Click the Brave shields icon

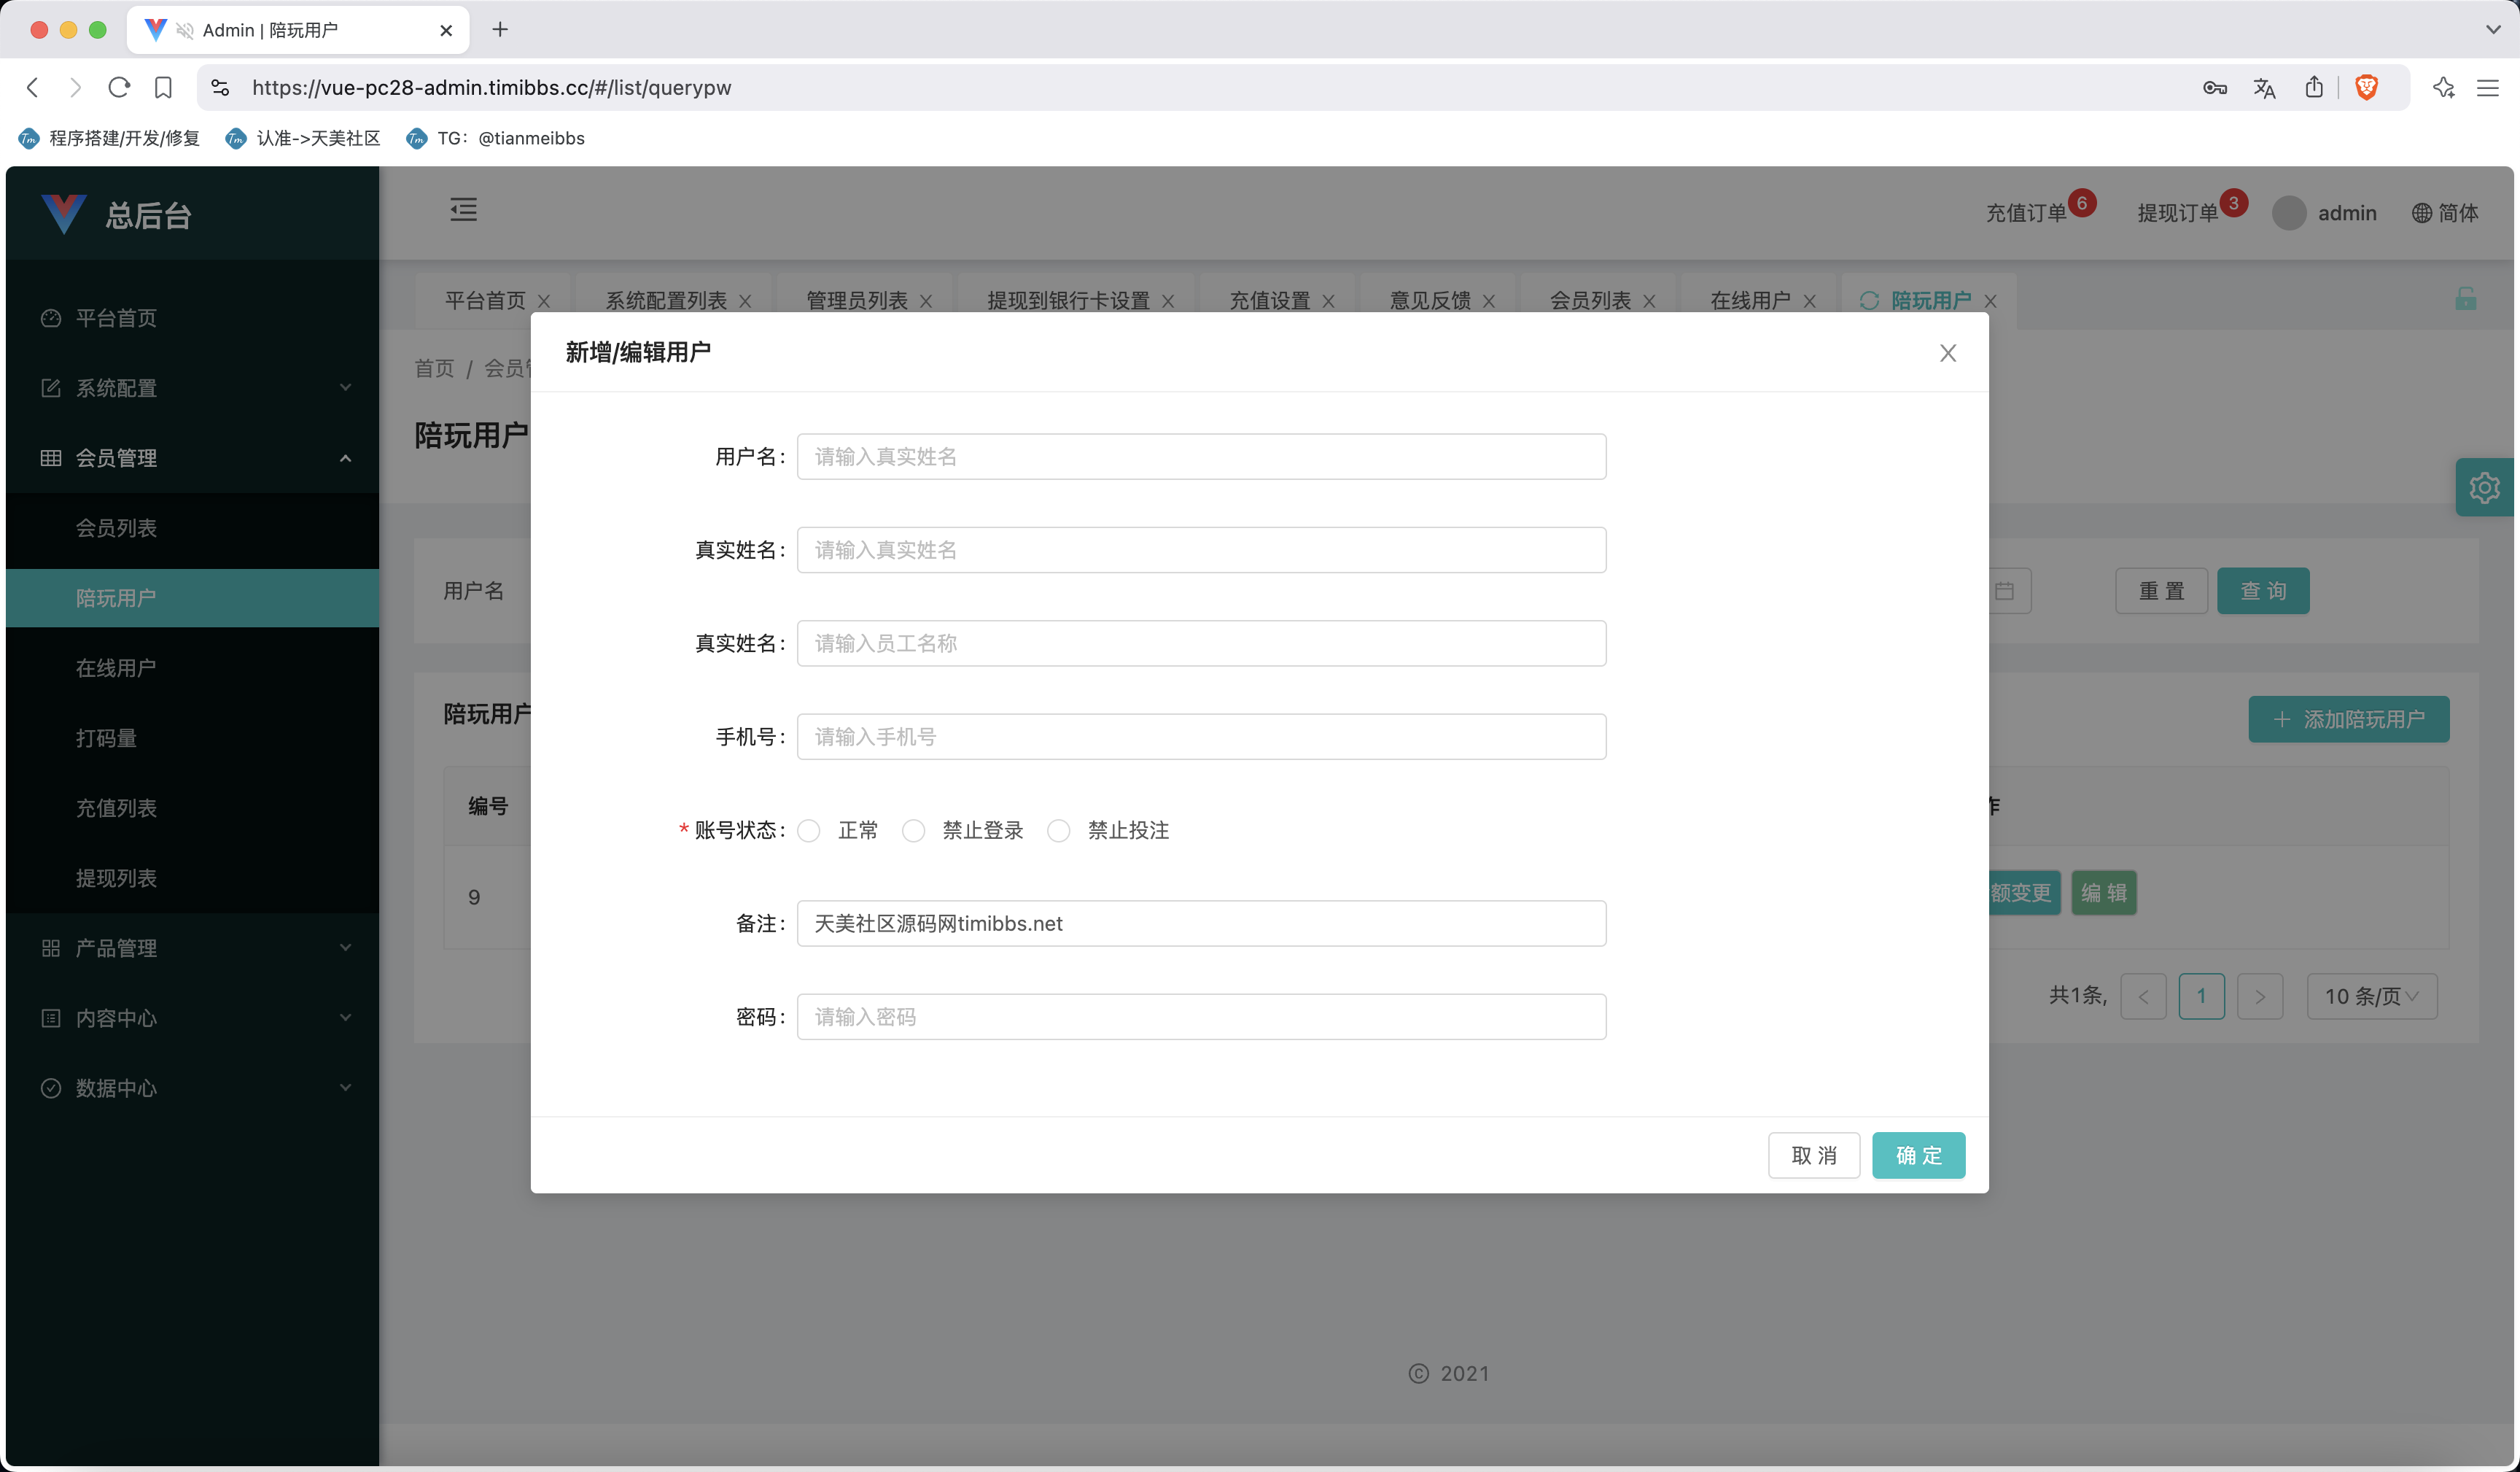2366,88
